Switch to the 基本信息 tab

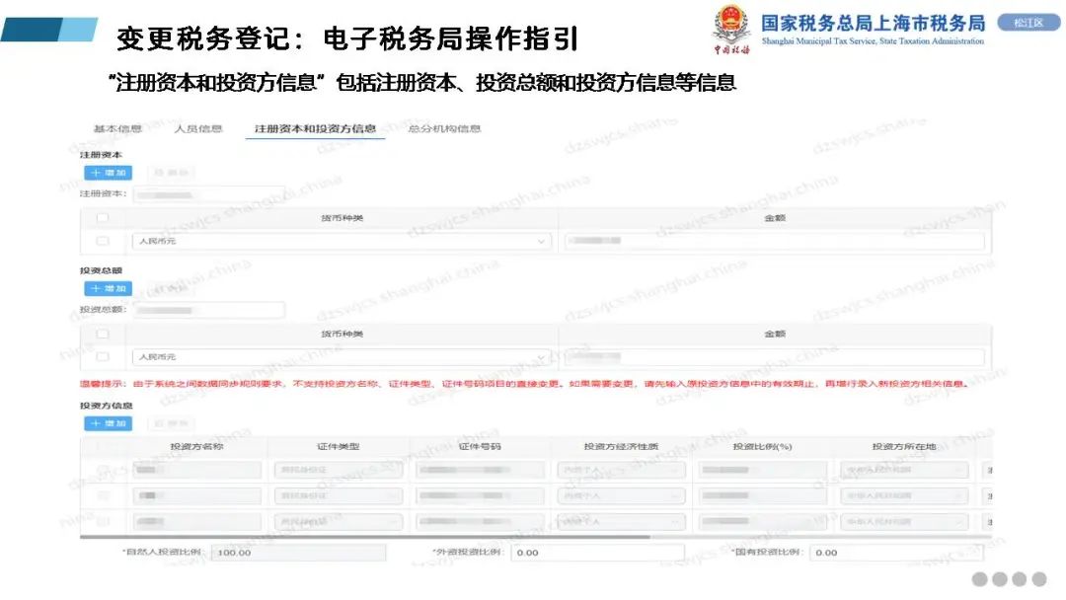pyautogui.click(x=116, y=128)
